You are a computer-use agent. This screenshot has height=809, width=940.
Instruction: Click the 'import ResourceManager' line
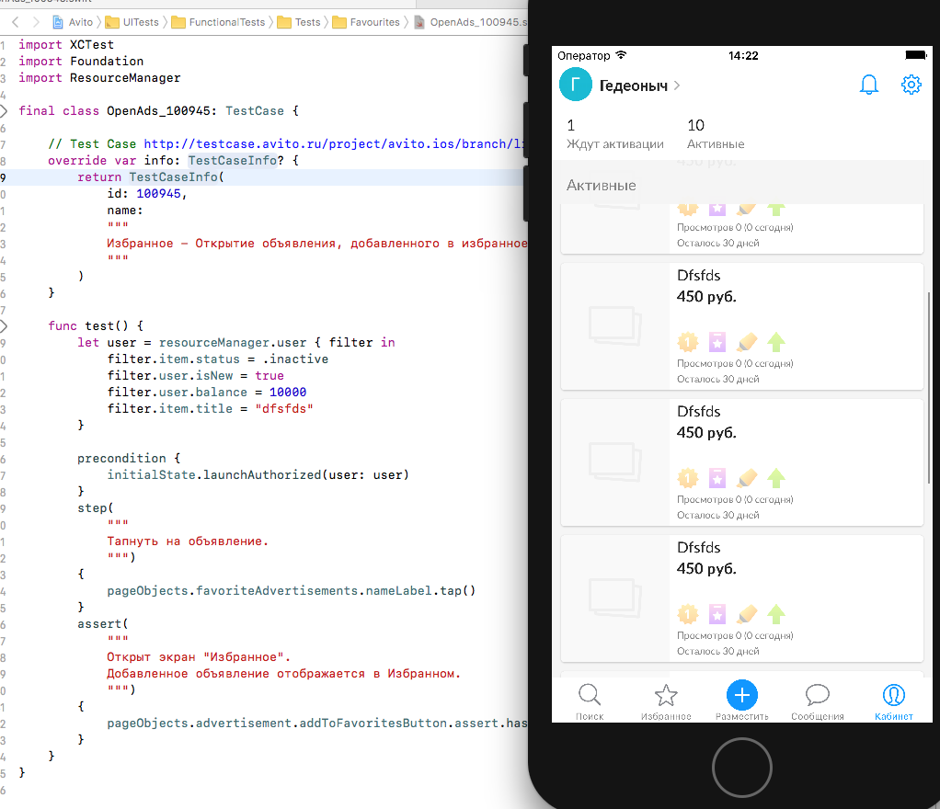99,77
